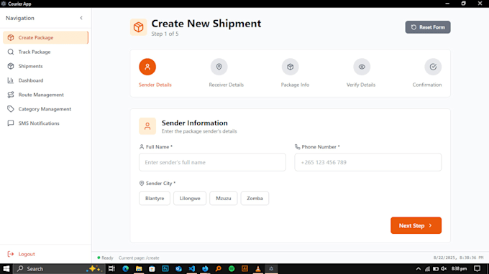The image size is (489, 274).
Task: Collapse the Navigation sidebar with the chevron
Action: click(x=81, y=18)
